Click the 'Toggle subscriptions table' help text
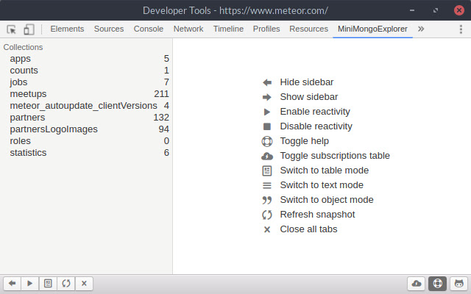 pos(335,156)
